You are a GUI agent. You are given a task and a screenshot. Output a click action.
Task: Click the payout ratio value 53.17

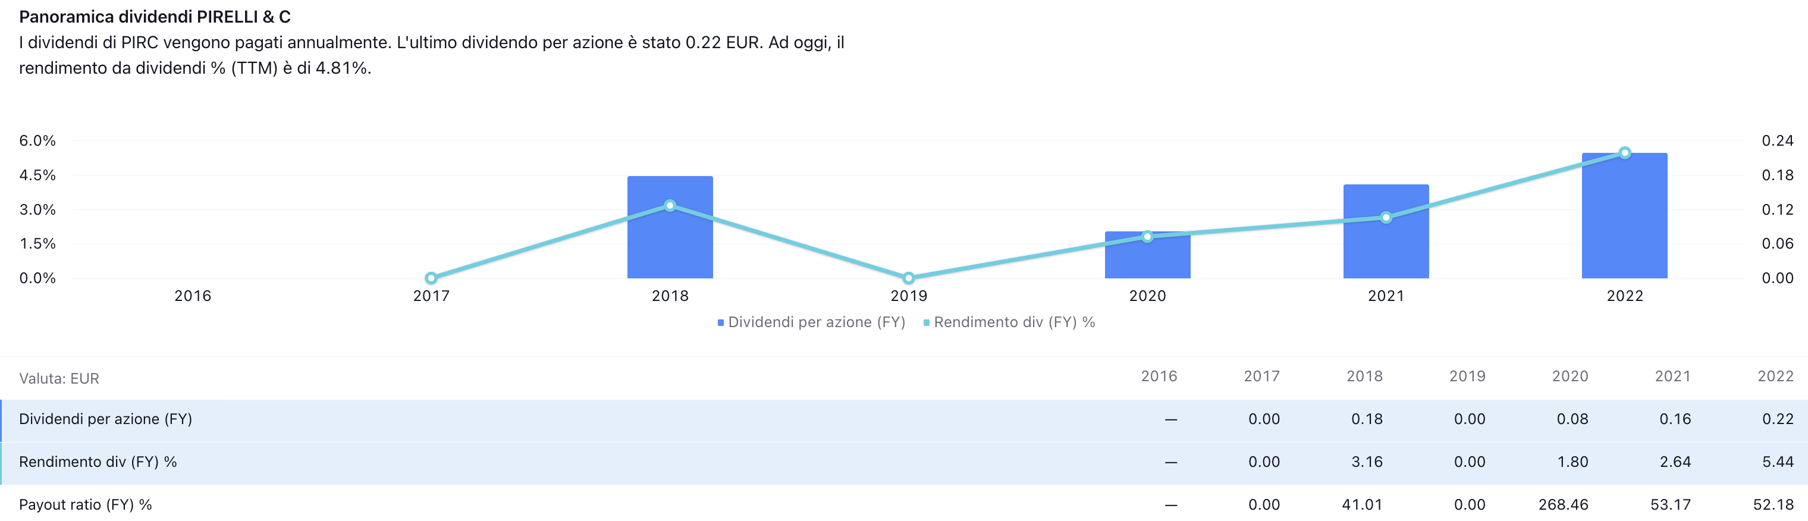tap(1671, 505)
